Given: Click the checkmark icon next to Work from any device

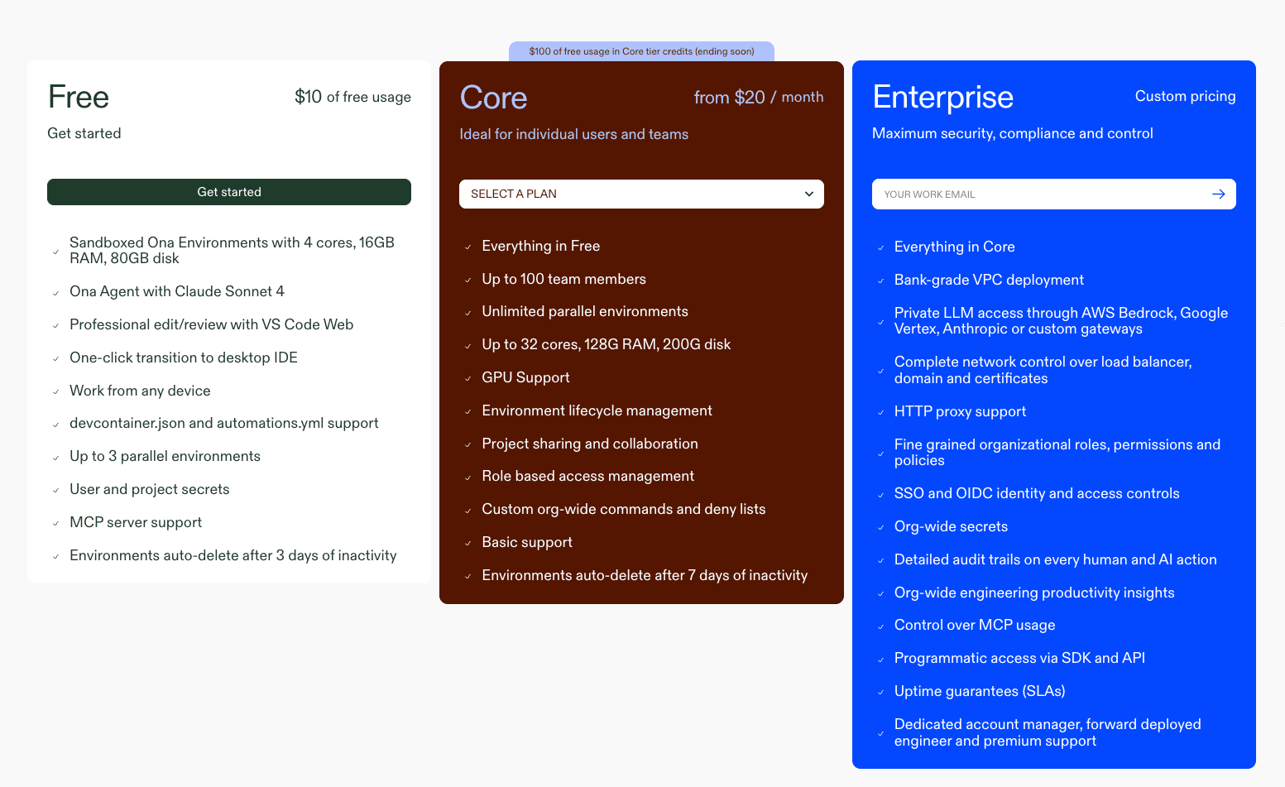Looking at the screenshot, I should click(56, 392).
